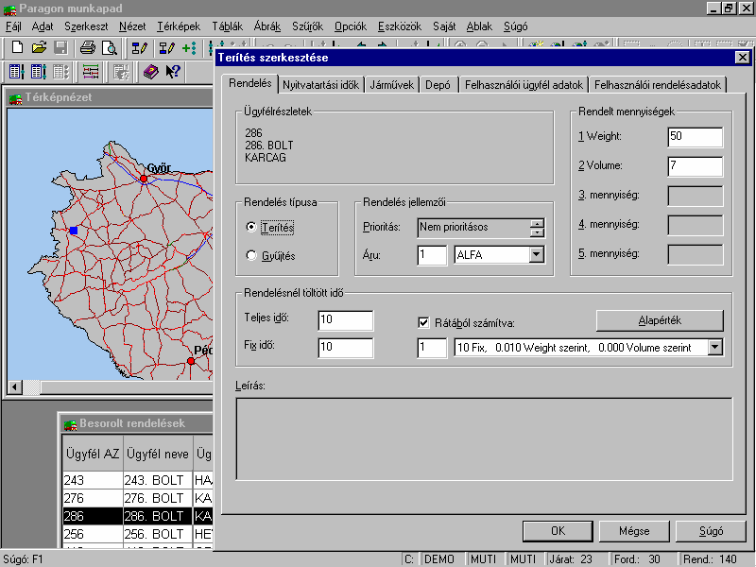This screenshot has width=756, height=567.
Task: Close the Terítés szerkesztése dialog
Action: coord(743,58)
